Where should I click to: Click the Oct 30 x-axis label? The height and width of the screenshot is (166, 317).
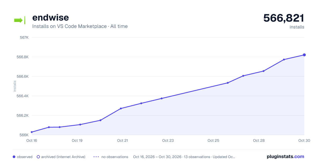304,140
